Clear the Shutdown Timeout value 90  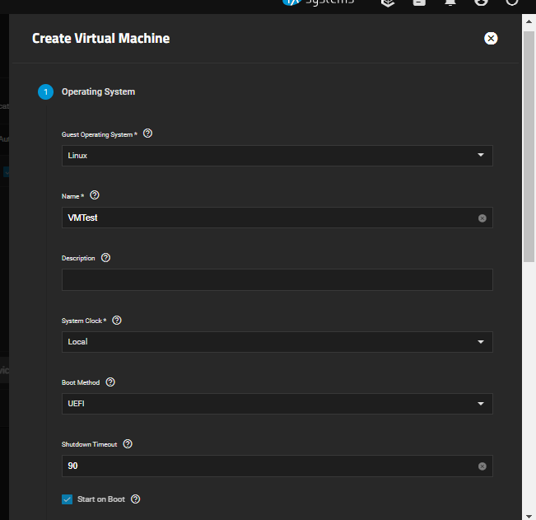pyautogui.click(x=482, y=466)
